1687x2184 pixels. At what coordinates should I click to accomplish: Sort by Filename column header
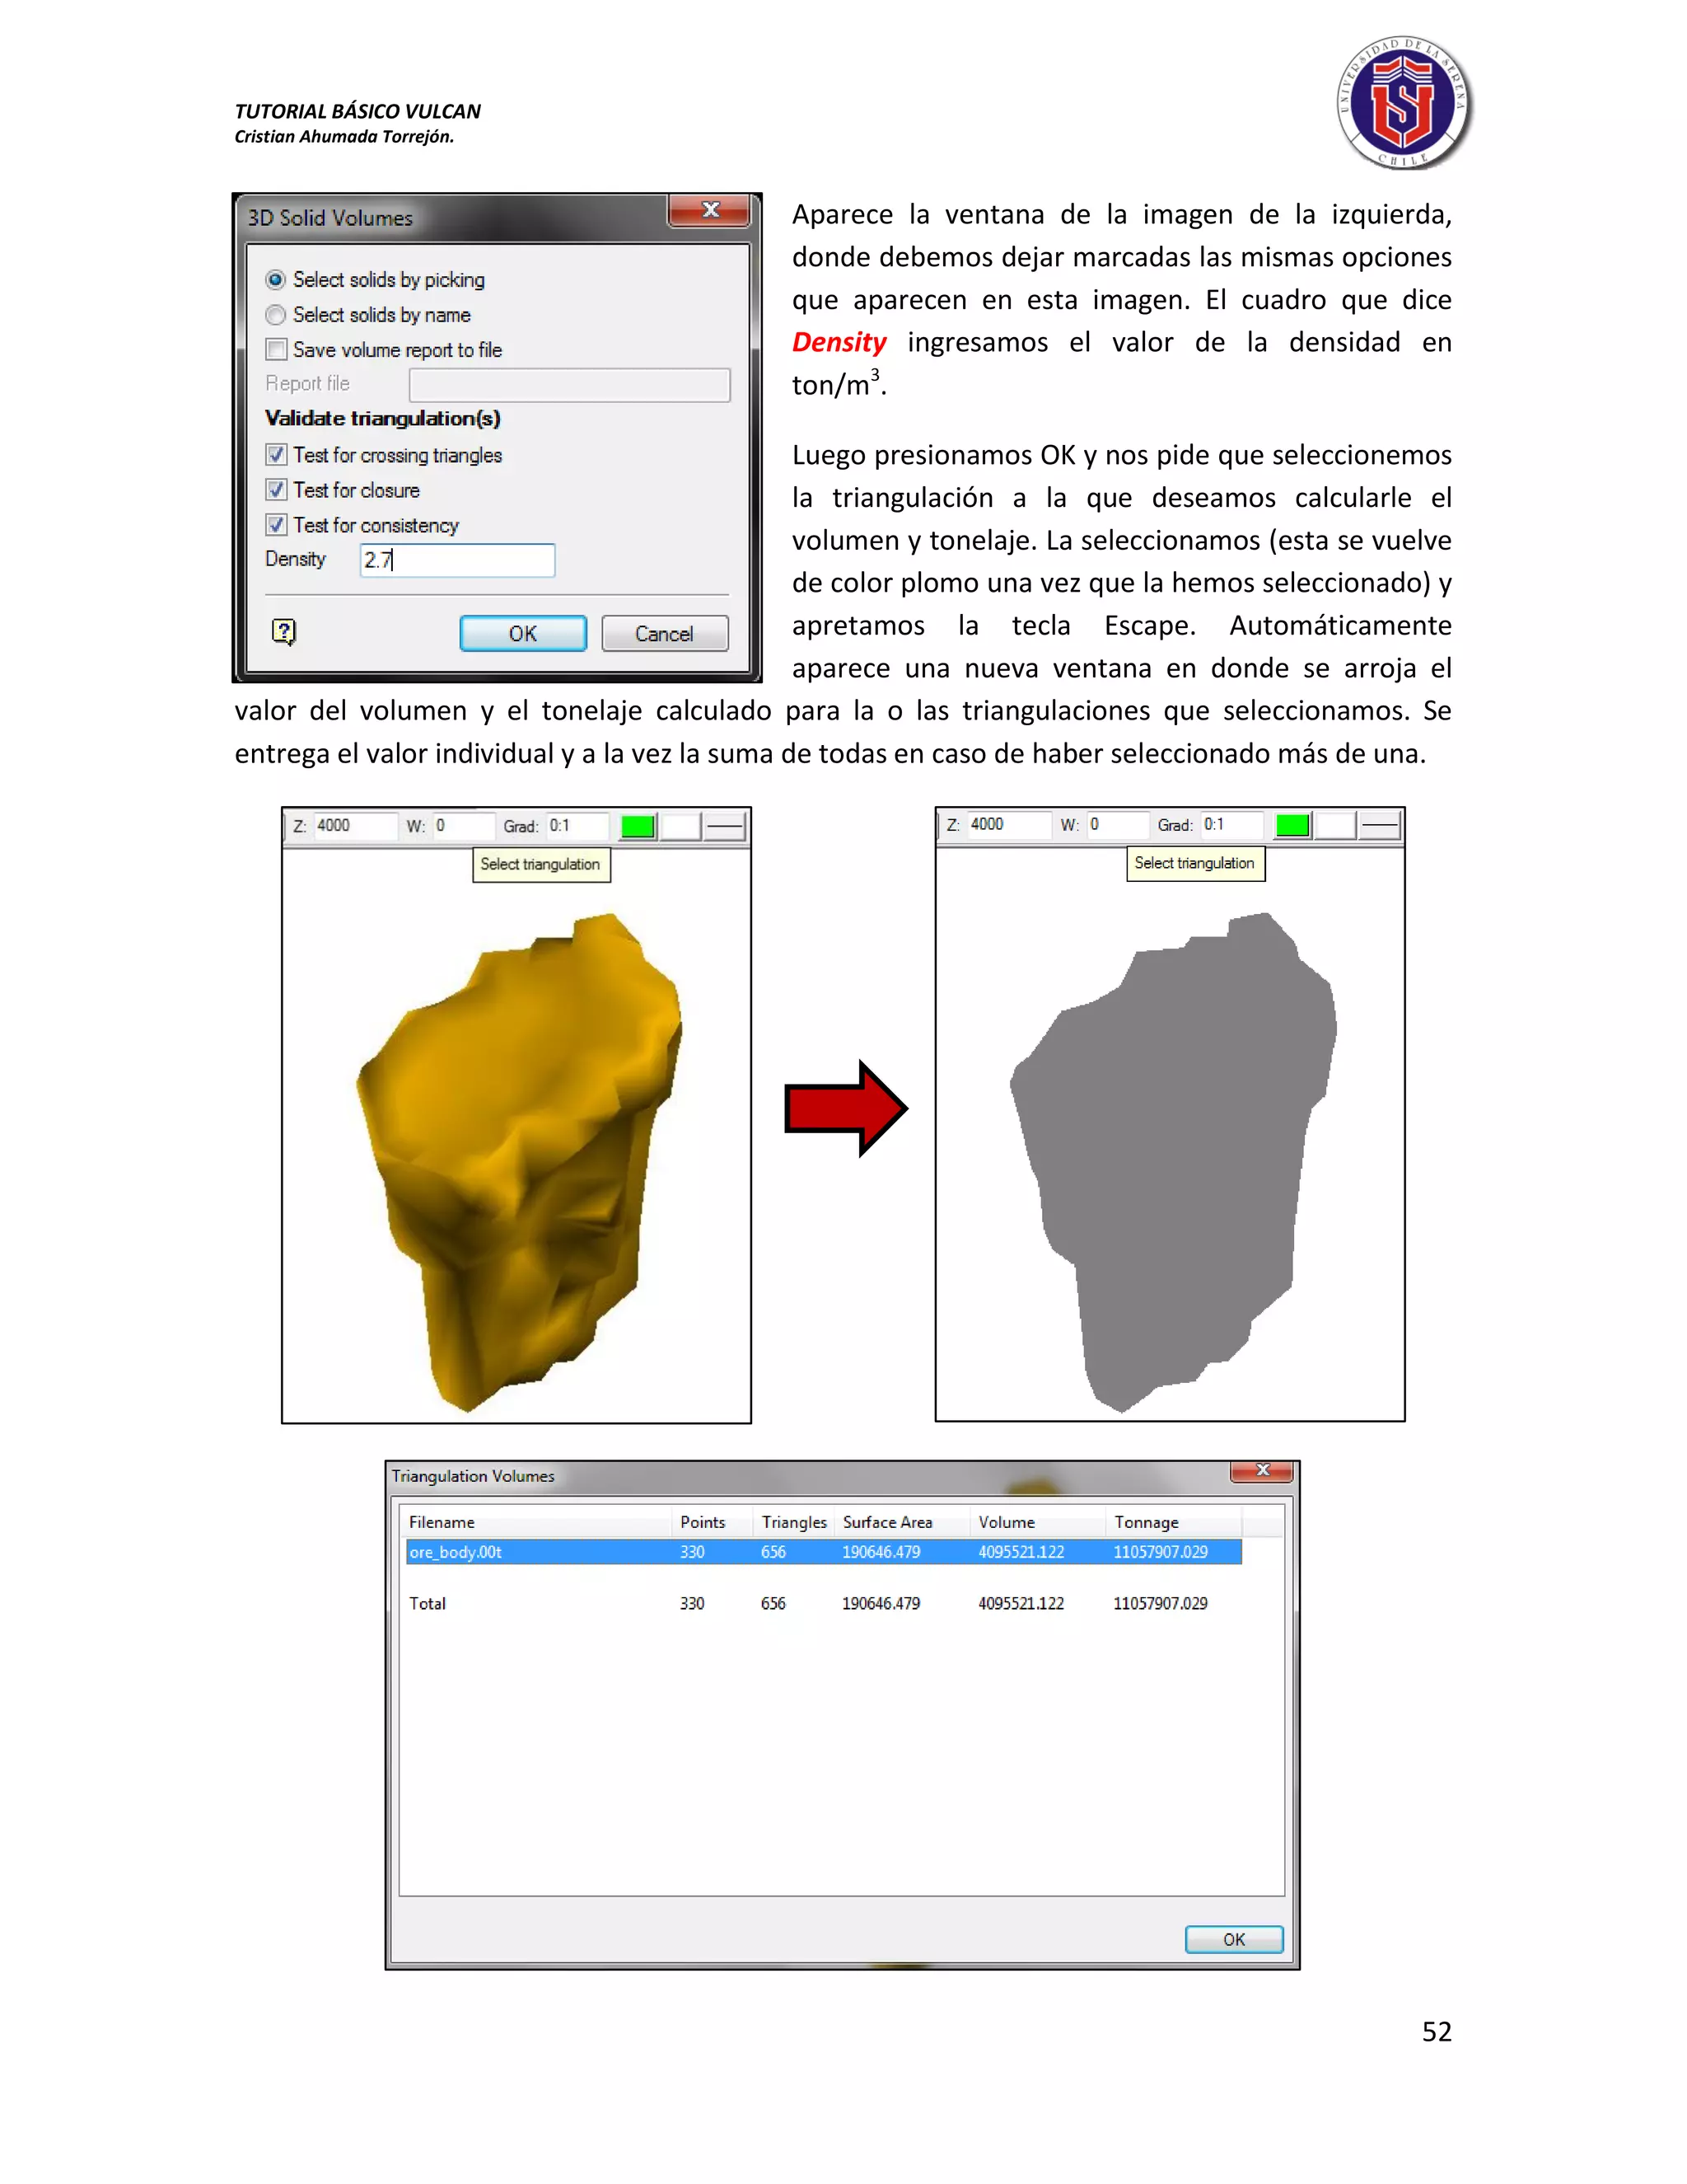[535, 1522]
